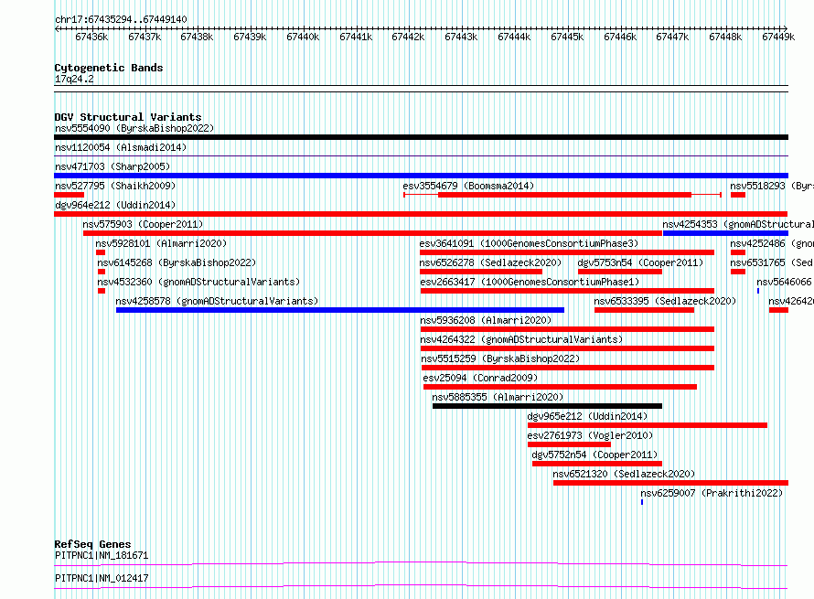Viewport: 814px width, 599px height.
Task: Click the red bar under esv2761973
Action: point(569,444)
